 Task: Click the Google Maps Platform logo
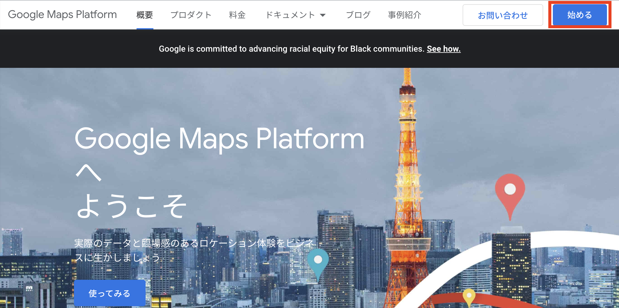(x=62, y=15)
